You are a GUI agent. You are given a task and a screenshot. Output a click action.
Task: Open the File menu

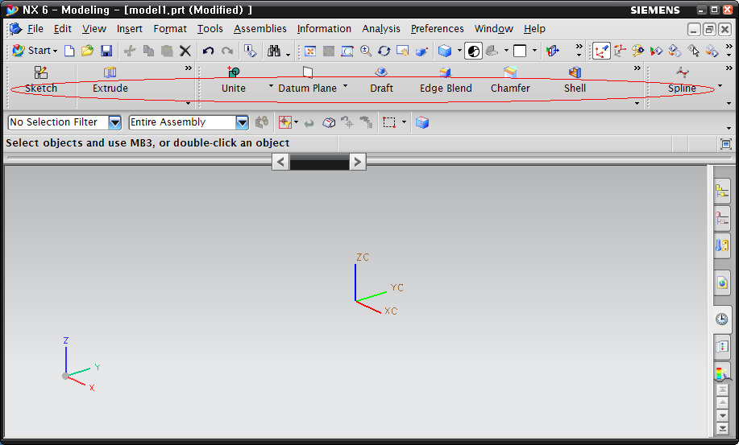(x=35, y=29)
